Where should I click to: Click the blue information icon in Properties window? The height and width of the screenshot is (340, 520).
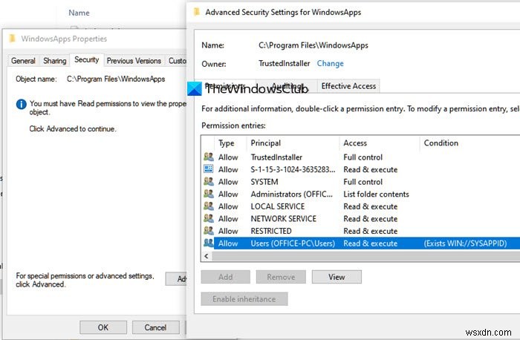tap(22, 104)
